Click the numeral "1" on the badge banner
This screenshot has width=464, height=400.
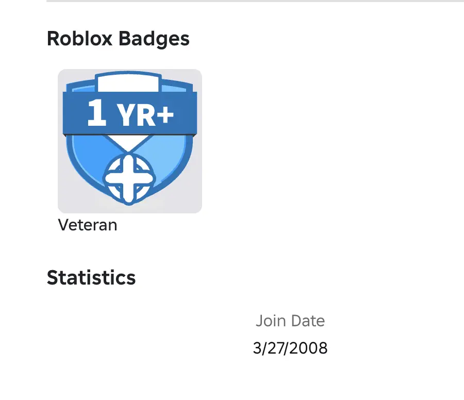(x=96, y=113)
